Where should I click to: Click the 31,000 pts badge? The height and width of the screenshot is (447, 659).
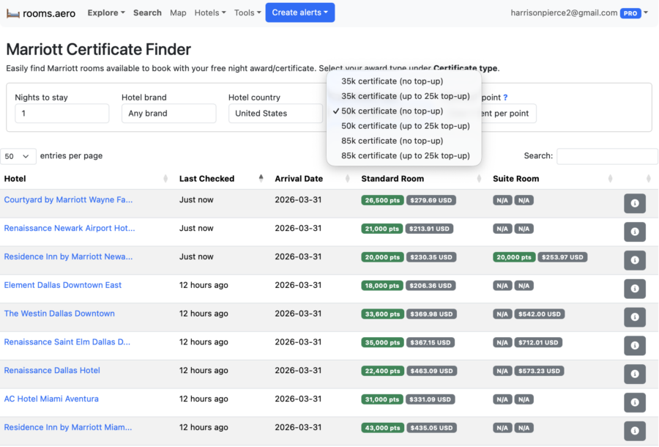click(x=382, y=399)
